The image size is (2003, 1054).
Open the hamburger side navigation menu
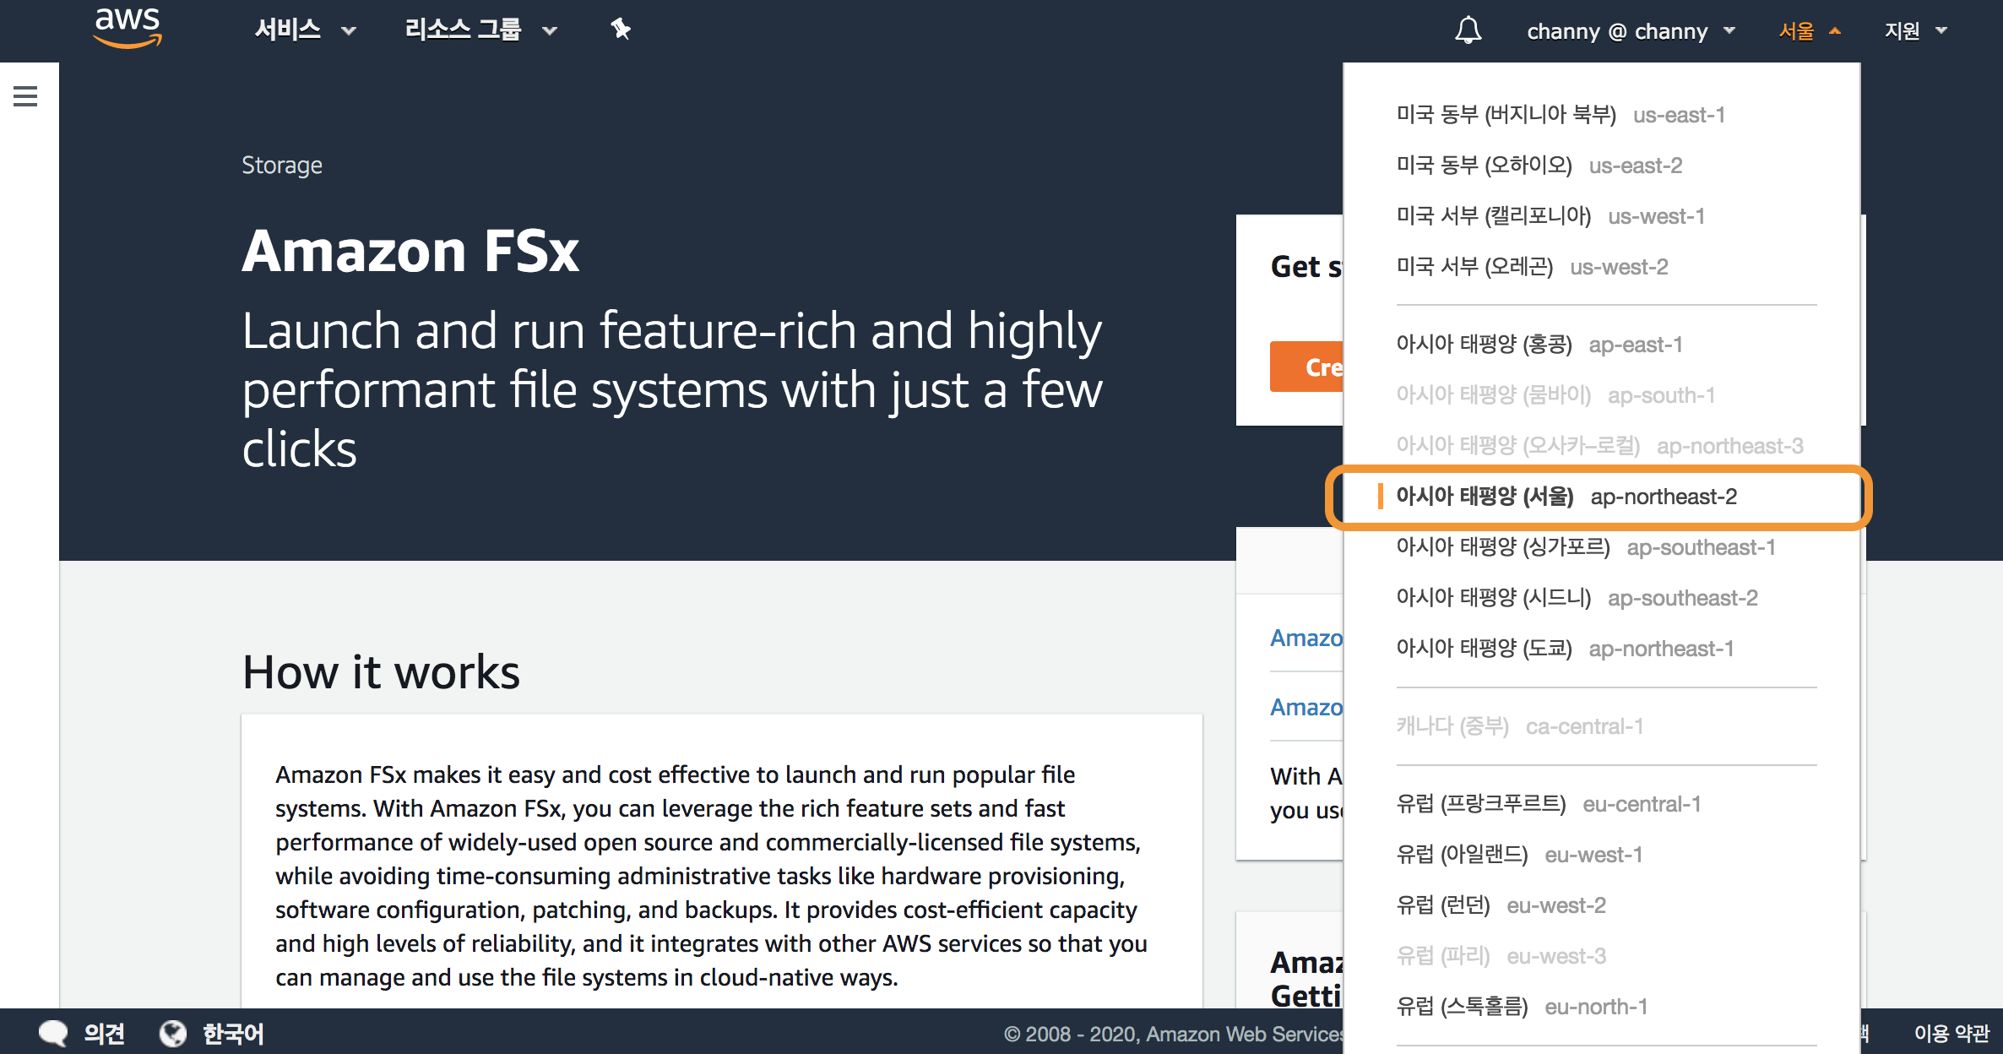25,96
